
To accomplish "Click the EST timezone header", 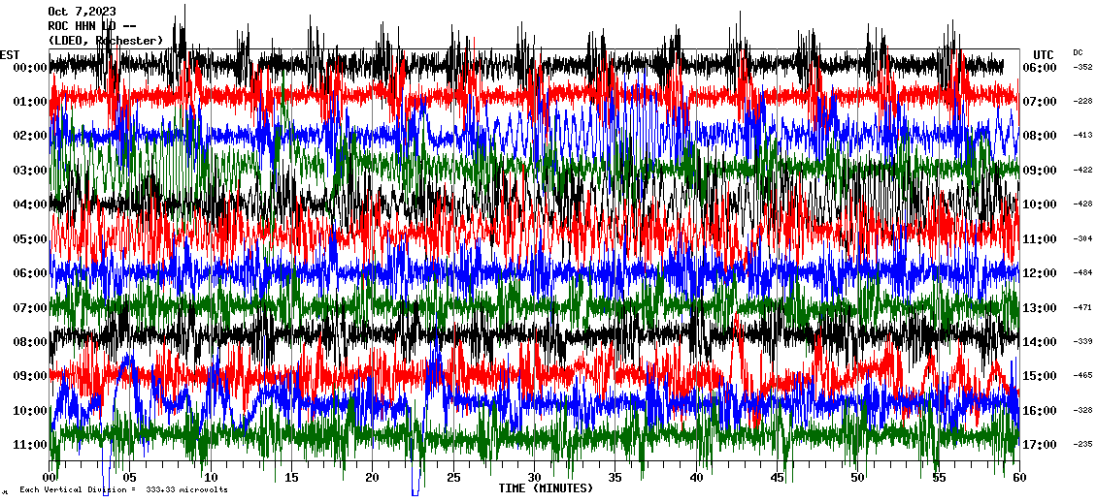I will coord(10,54).
